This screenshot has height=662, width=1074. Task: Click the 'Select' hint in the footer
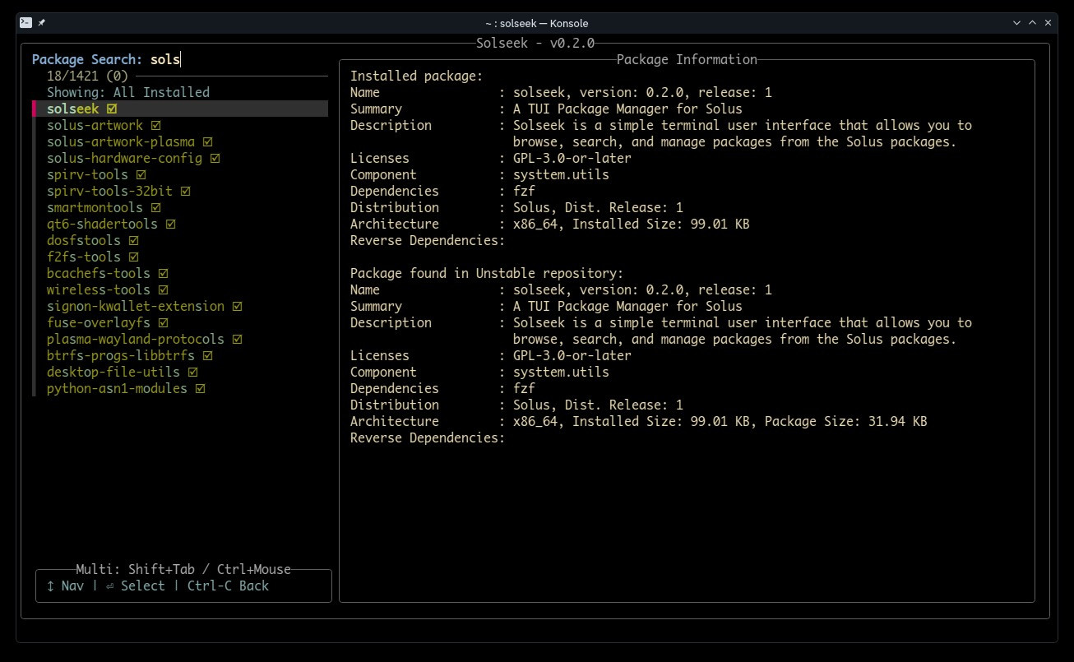coord(135,586)
